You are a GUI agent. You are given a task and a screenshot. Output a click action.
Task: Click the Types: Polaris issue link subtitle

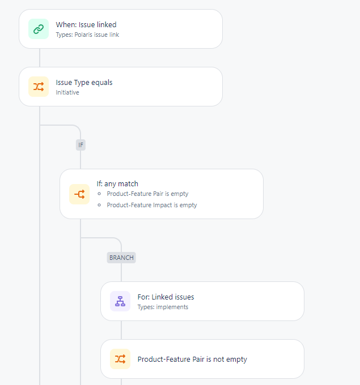(87, 35)
